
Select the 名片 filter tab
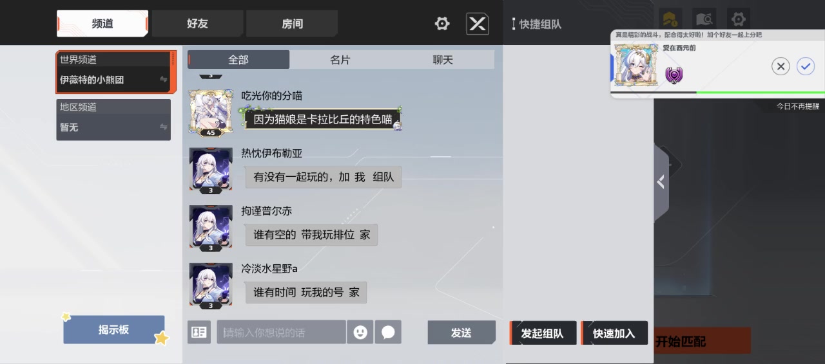tap(340, 60)
